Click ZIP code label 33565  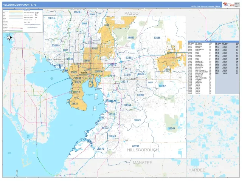pos(157,38)
